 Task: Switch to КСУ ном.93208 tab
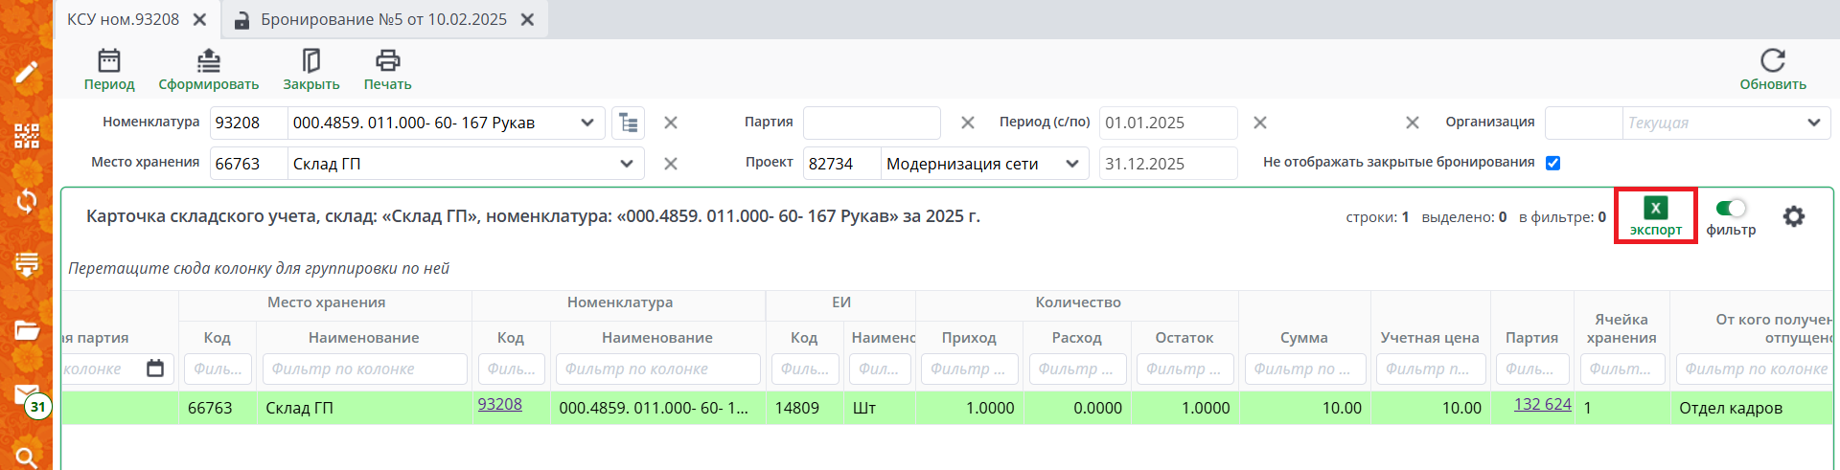124,20
